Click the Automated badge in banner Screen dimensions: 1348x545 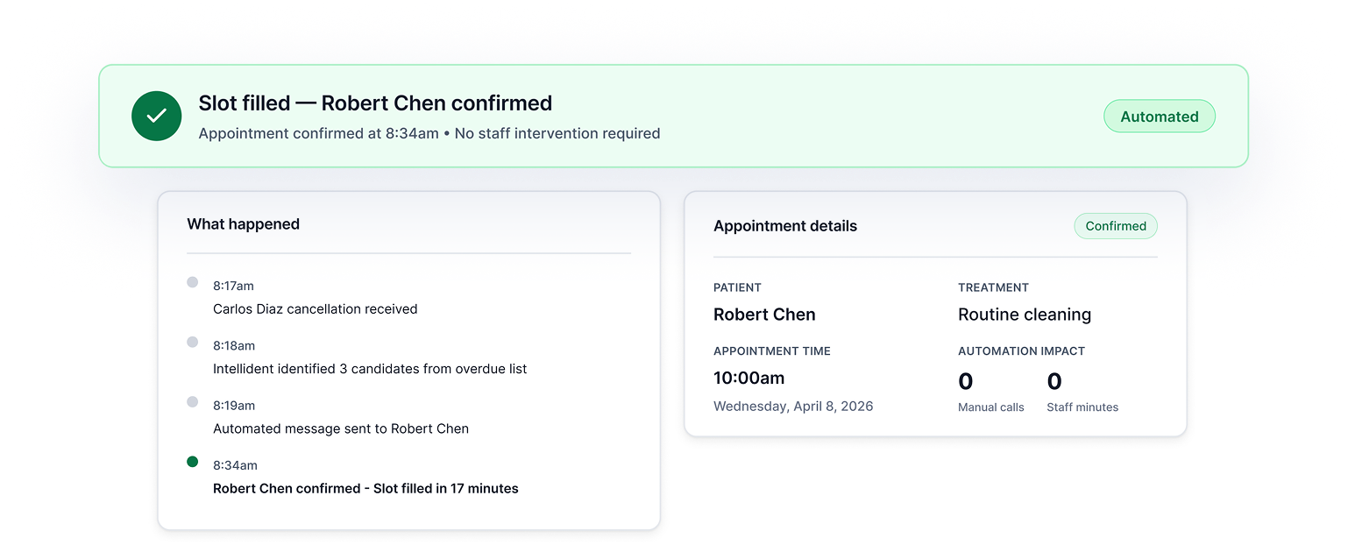[x=1159, y=117]
